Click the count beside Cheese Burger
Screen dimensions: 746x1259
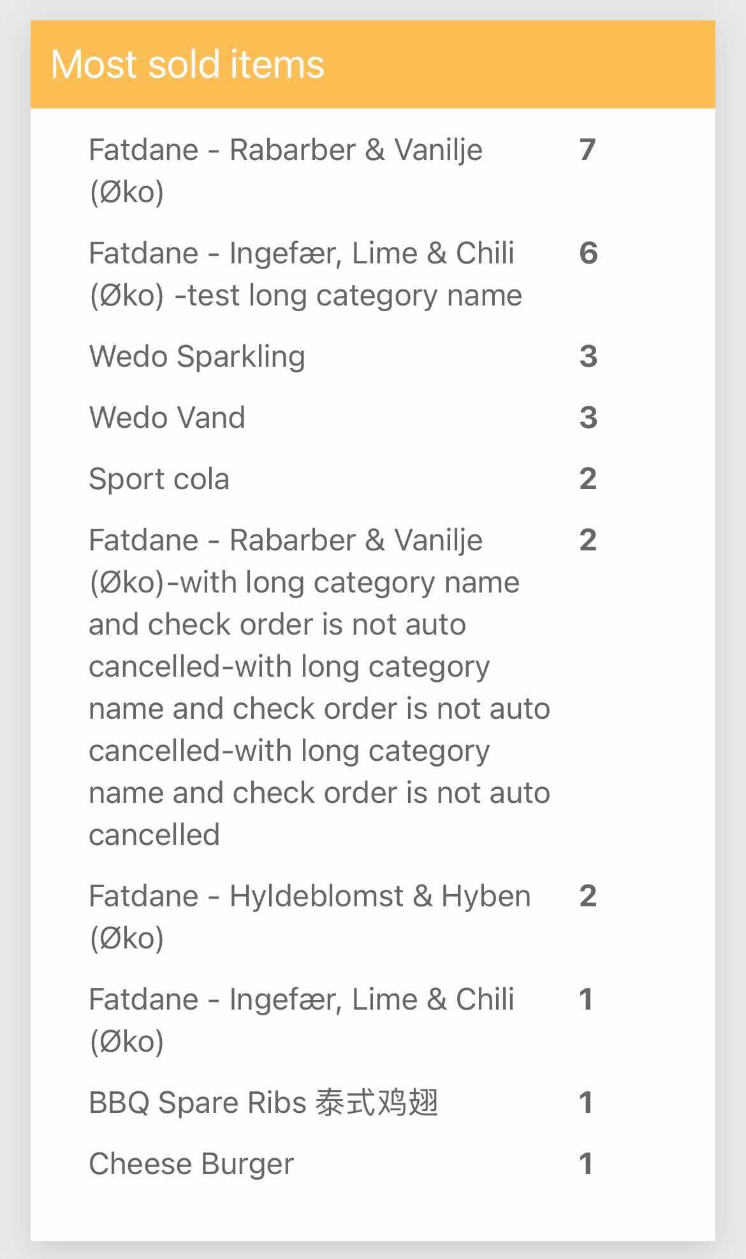tap(586, 1164)
